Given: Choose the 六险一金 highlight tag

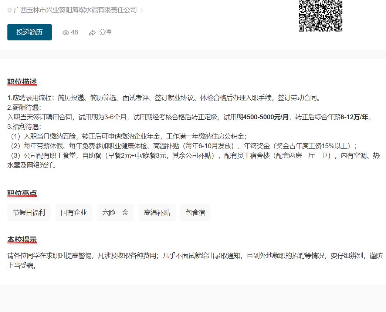Looking at the screenshot, I should 115,213.
